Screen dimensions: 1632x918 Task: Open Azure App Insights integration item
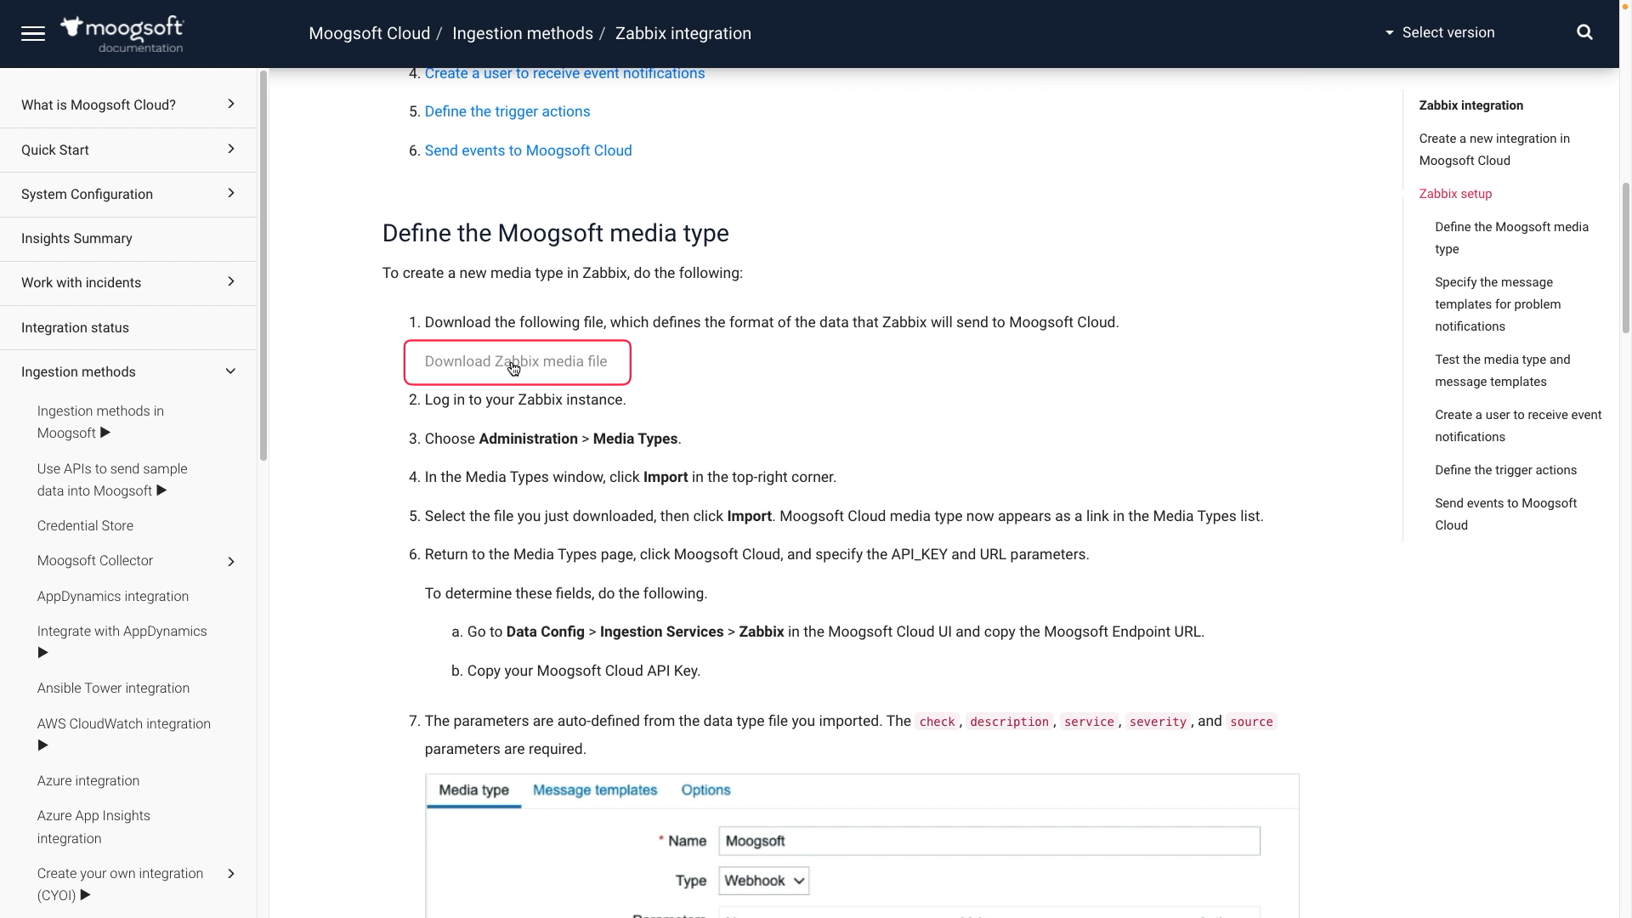click(93, 827)
